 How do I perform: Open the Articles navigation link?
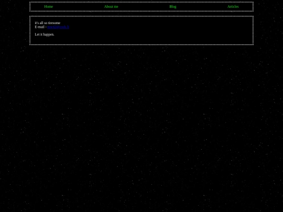point(233,7)
